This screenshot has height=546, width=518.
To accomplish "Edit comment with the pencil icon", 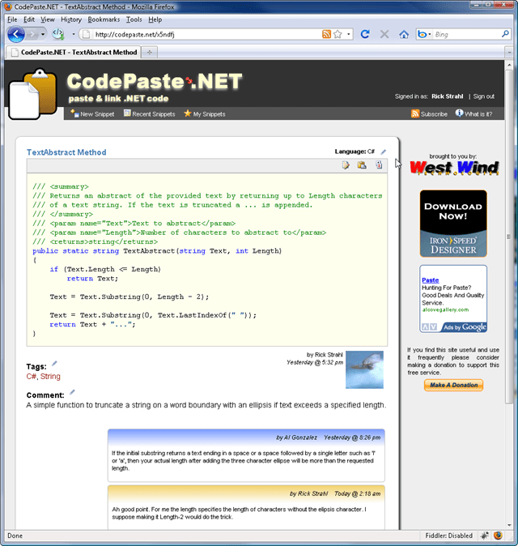I will click(72, 392).
